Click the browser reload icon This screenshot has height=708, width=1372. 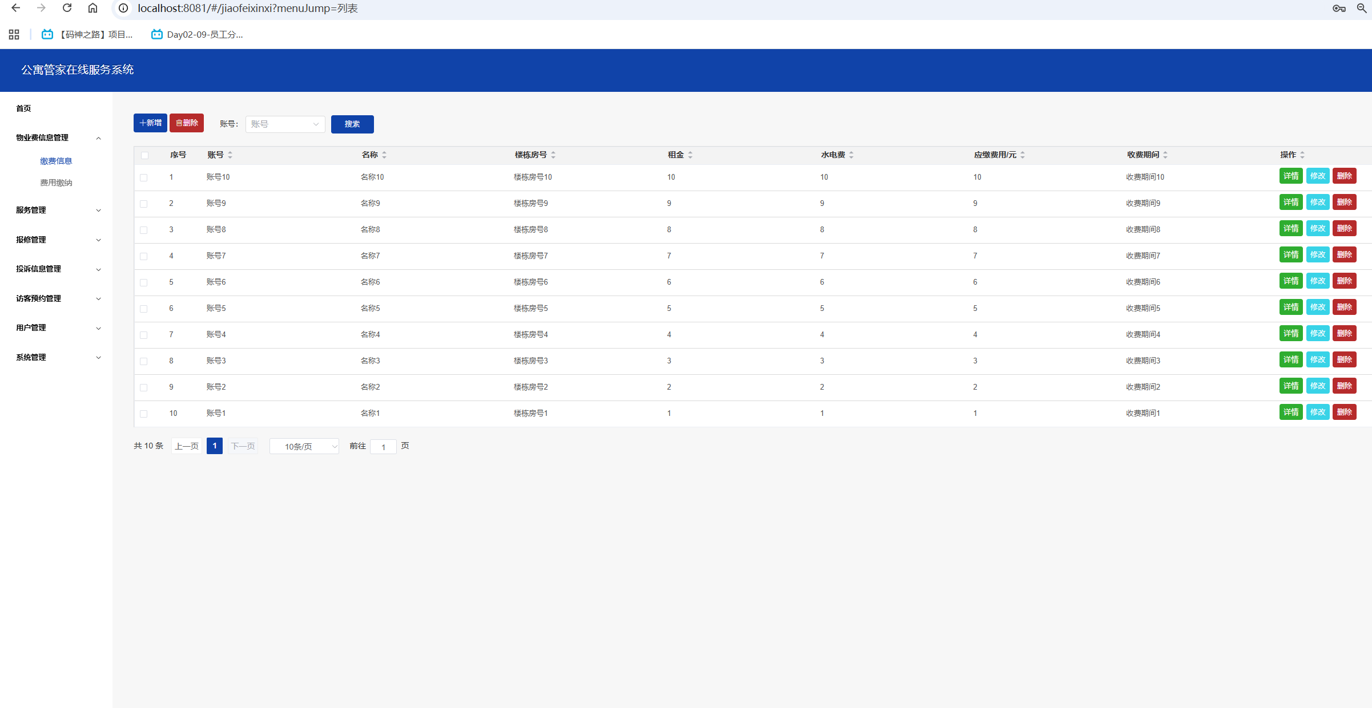click(x=67, y=8)
